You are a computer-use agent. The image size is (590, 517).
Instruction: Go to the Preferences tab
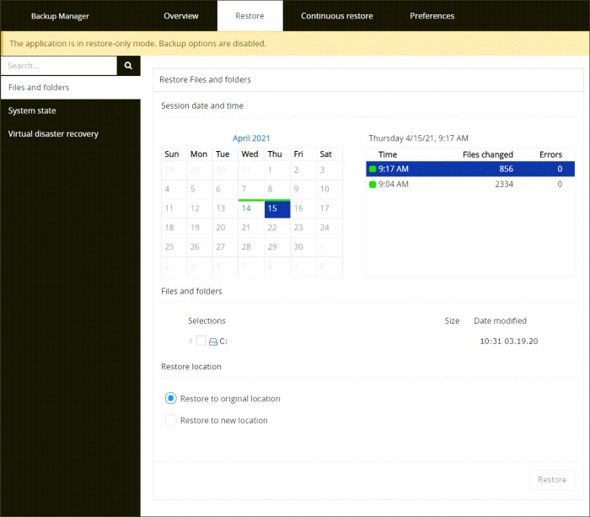[432, 16]
